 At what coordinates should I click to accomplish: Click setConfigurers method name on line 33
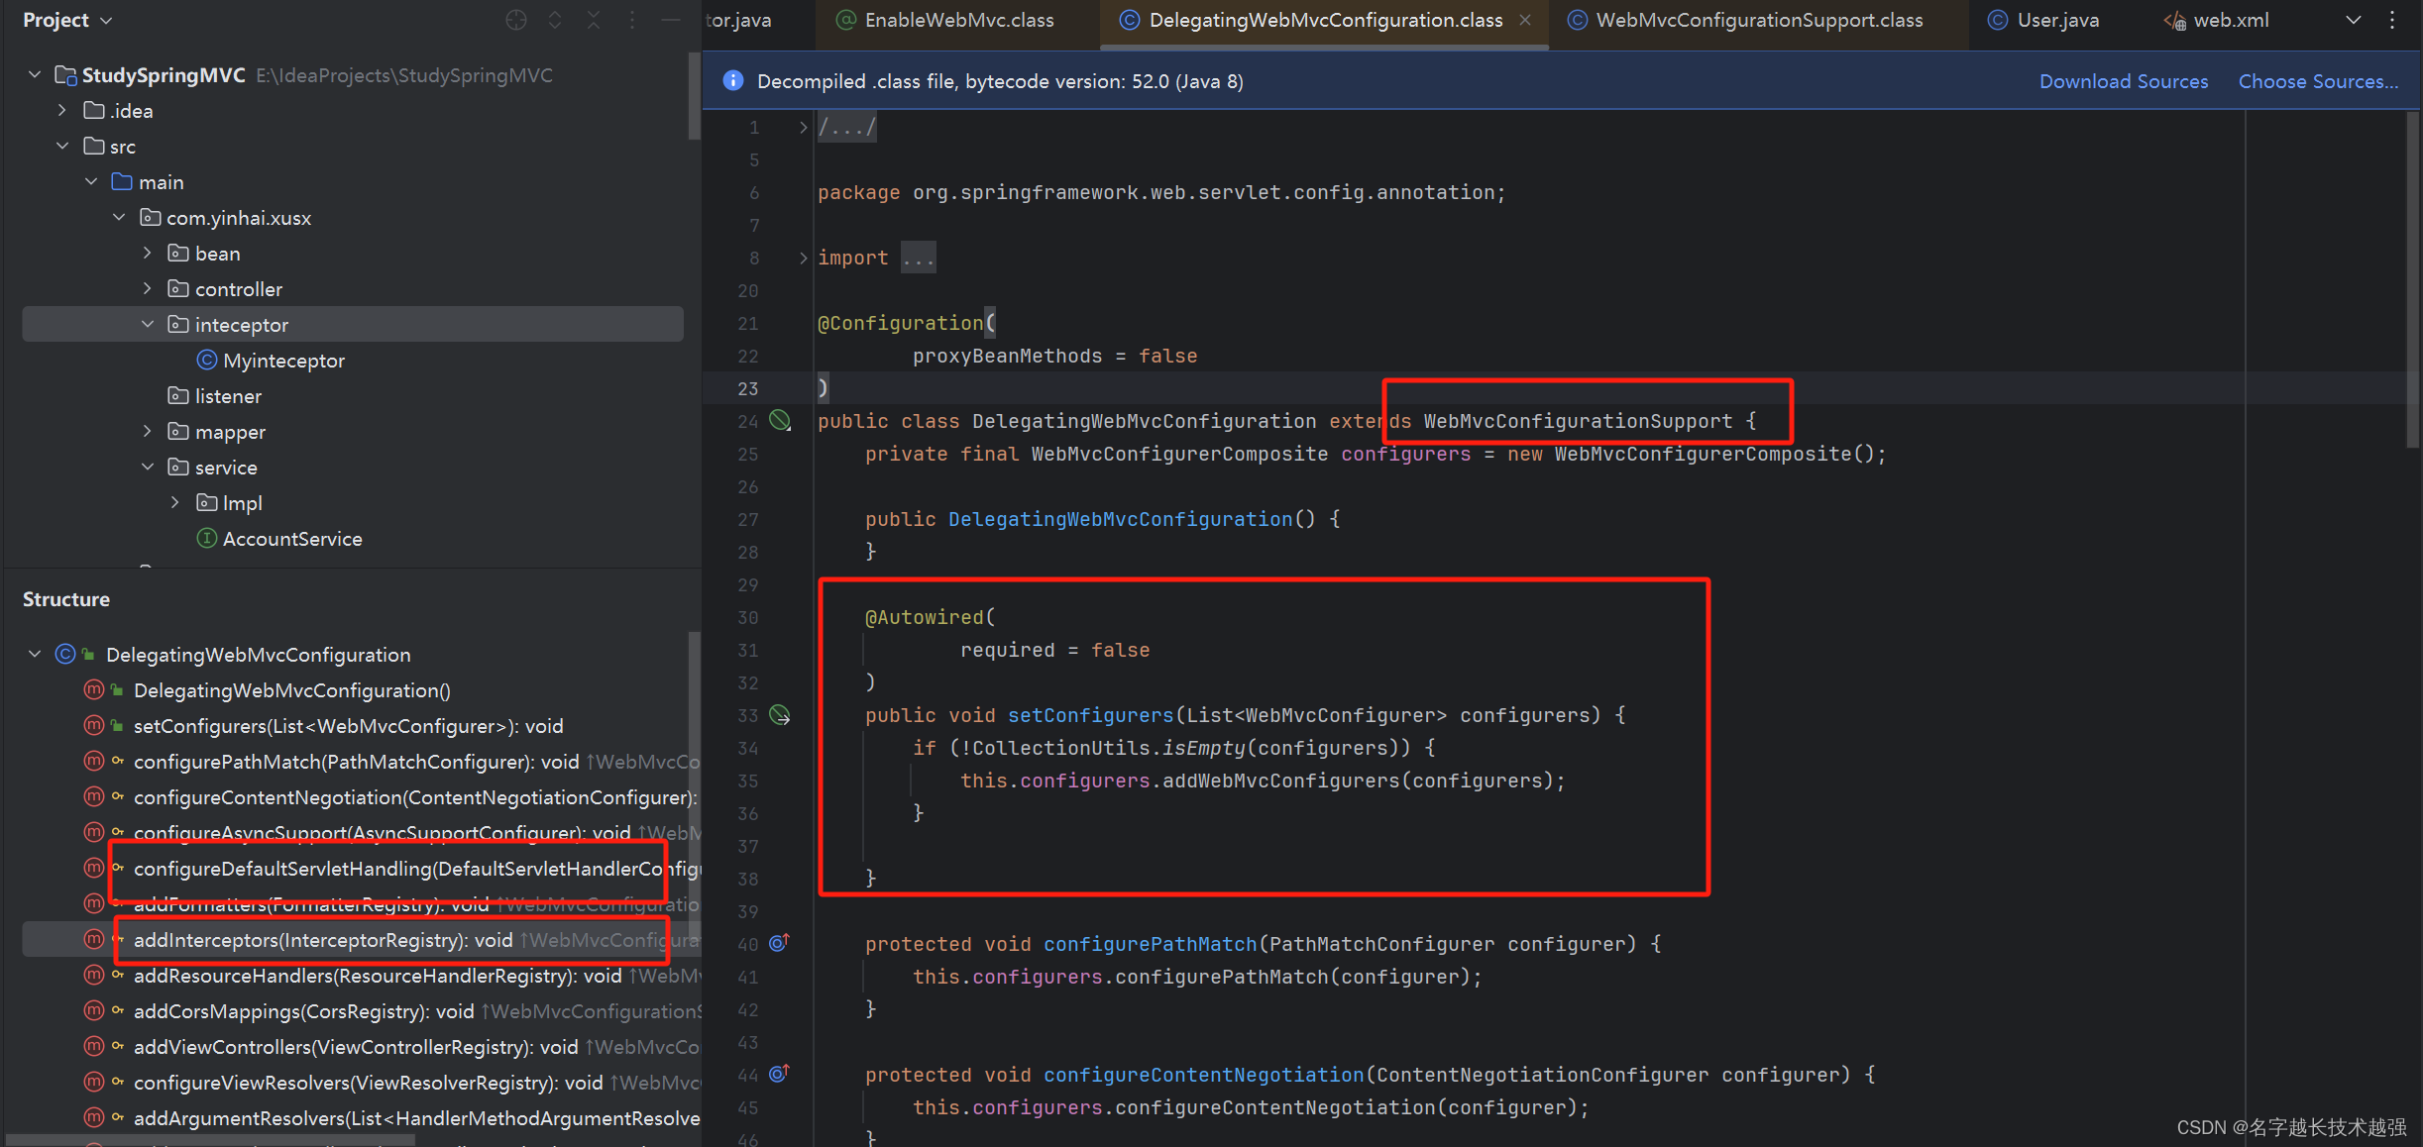(1090, 715)
